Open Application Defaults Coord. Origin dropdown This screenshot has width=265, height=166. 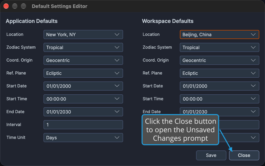pyautogui.click(x=83, y=60)
